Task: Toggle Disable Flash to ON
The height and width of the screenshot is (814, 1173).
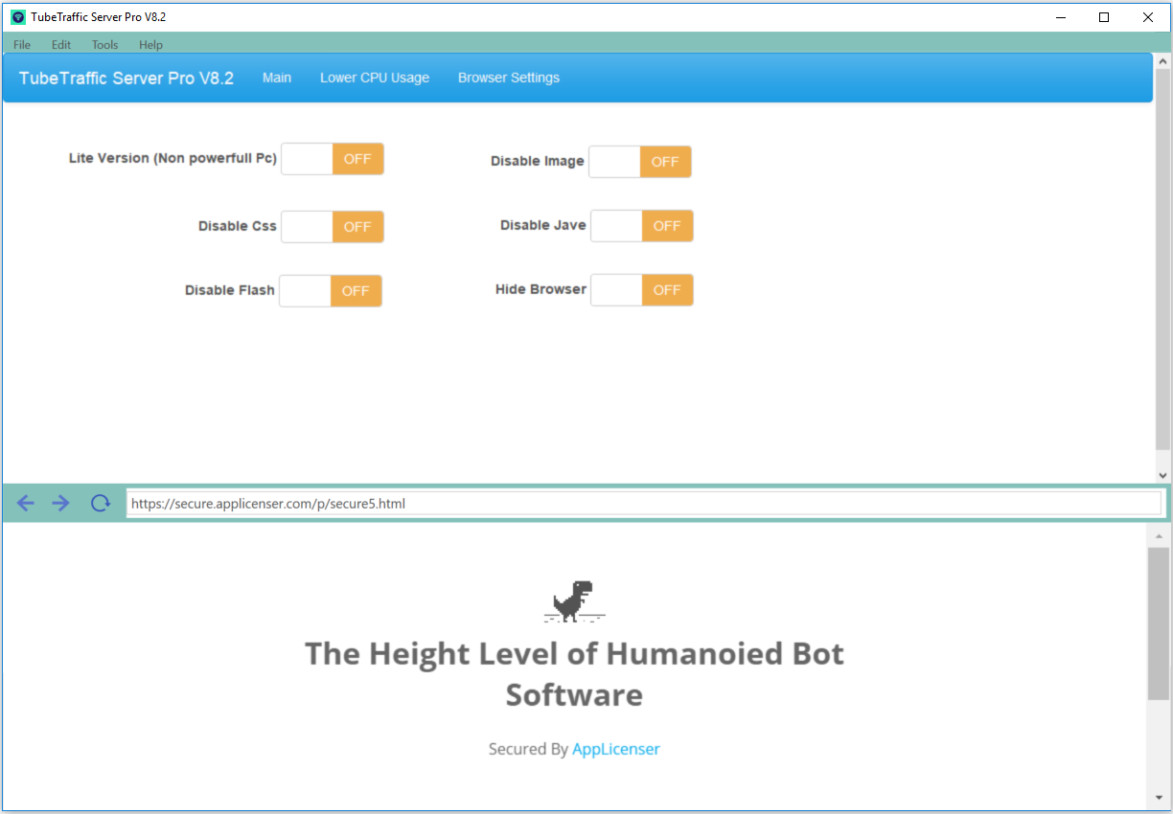Action: [330, 290]
